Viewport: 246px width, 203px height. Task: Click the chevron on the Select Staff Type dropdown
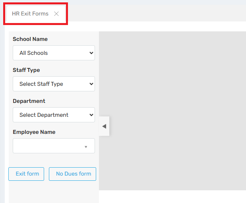coord(91,84)
